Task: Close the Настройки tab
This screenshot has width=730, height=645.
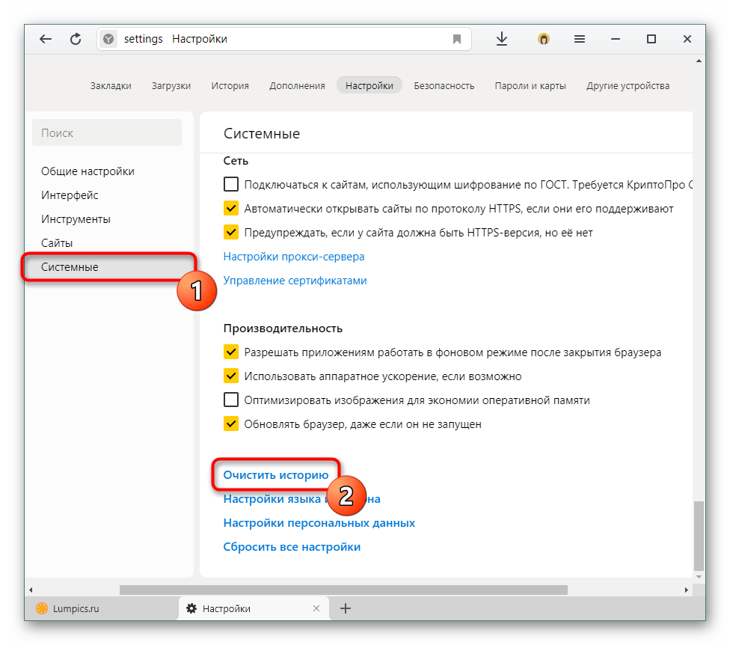Action: tap(316, 608)
